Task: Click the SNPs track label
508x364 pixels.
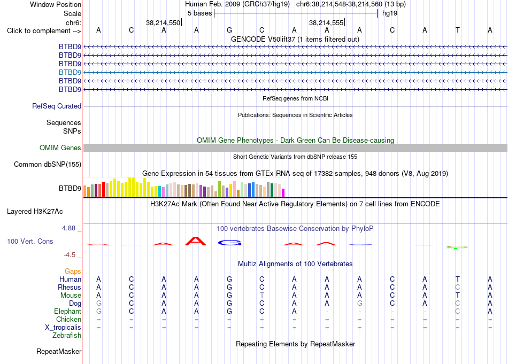Action: (72, 131)
